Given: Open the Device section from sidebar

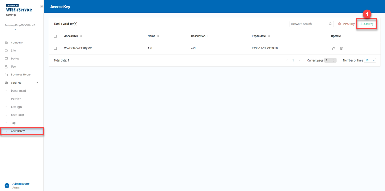Looking at the screenshot, I should tap(6, 59).
